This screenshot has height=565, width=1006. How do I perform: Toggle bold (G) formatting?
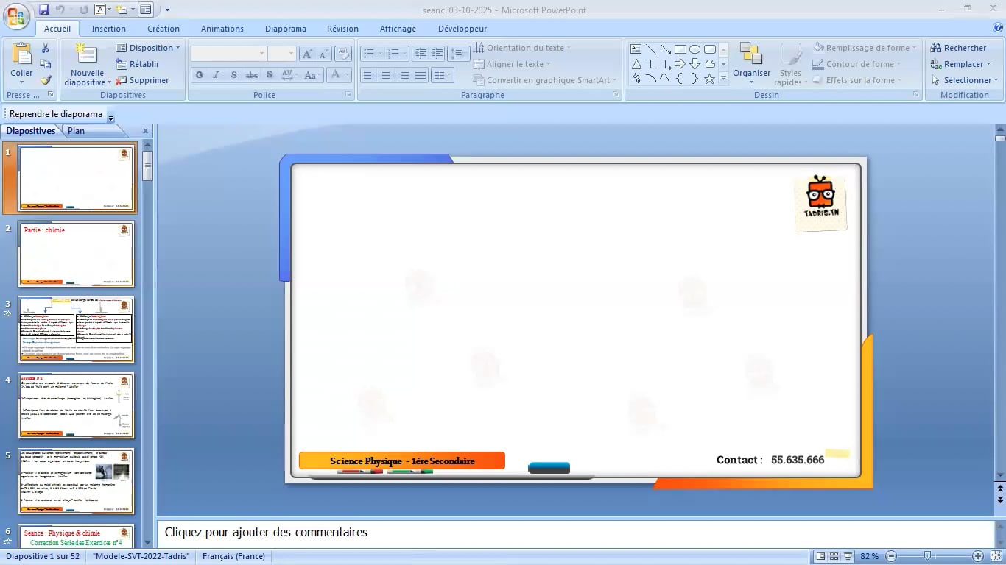(199, 75)
